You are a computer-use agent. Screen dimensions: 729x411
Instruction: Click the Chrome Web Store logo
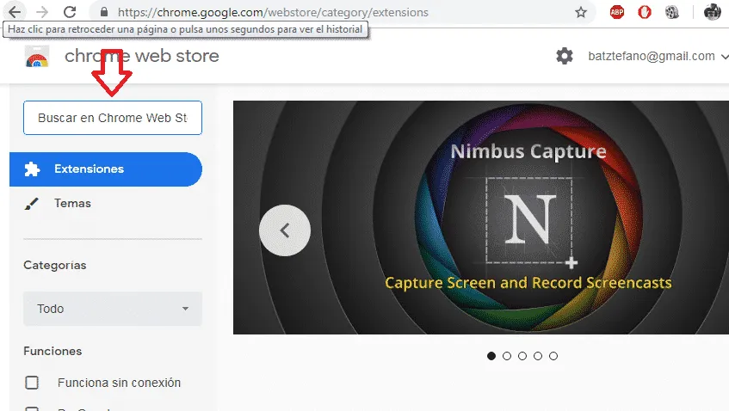(37, 57)
